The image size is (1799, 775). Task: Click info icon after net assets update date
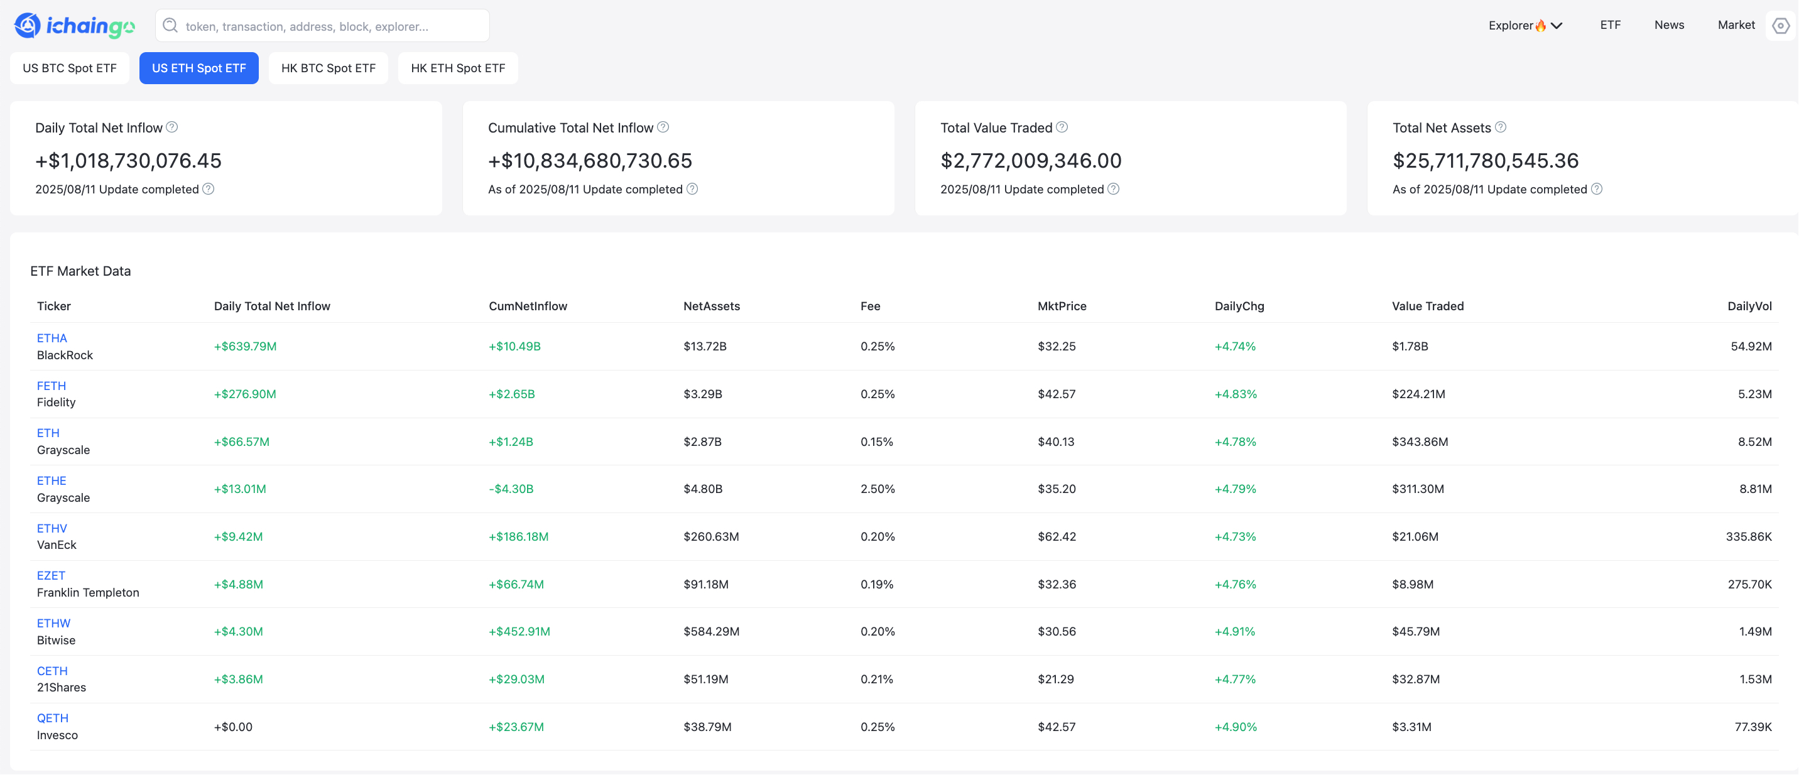point(1597,189)
